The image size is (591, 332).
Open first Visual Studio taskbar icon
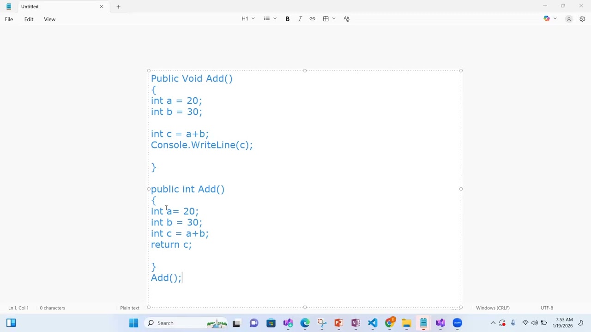click(x=288, y=323)
